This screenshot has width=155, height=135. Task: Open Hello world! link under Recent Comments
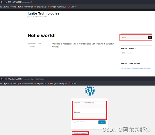[x=146, y=68]
